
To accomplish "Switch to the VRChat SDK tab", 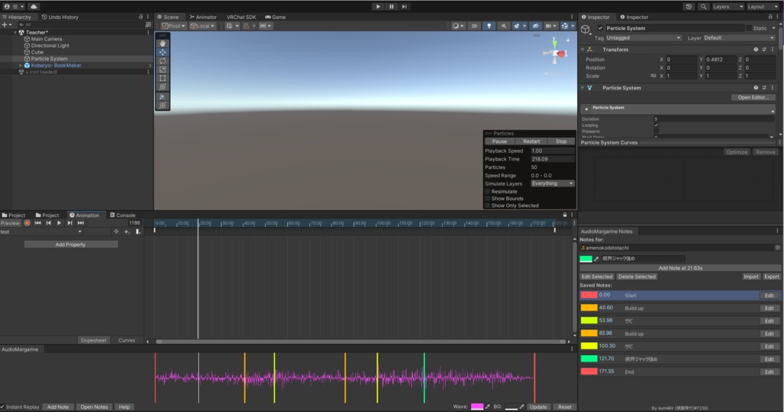I will click(241, 17).
